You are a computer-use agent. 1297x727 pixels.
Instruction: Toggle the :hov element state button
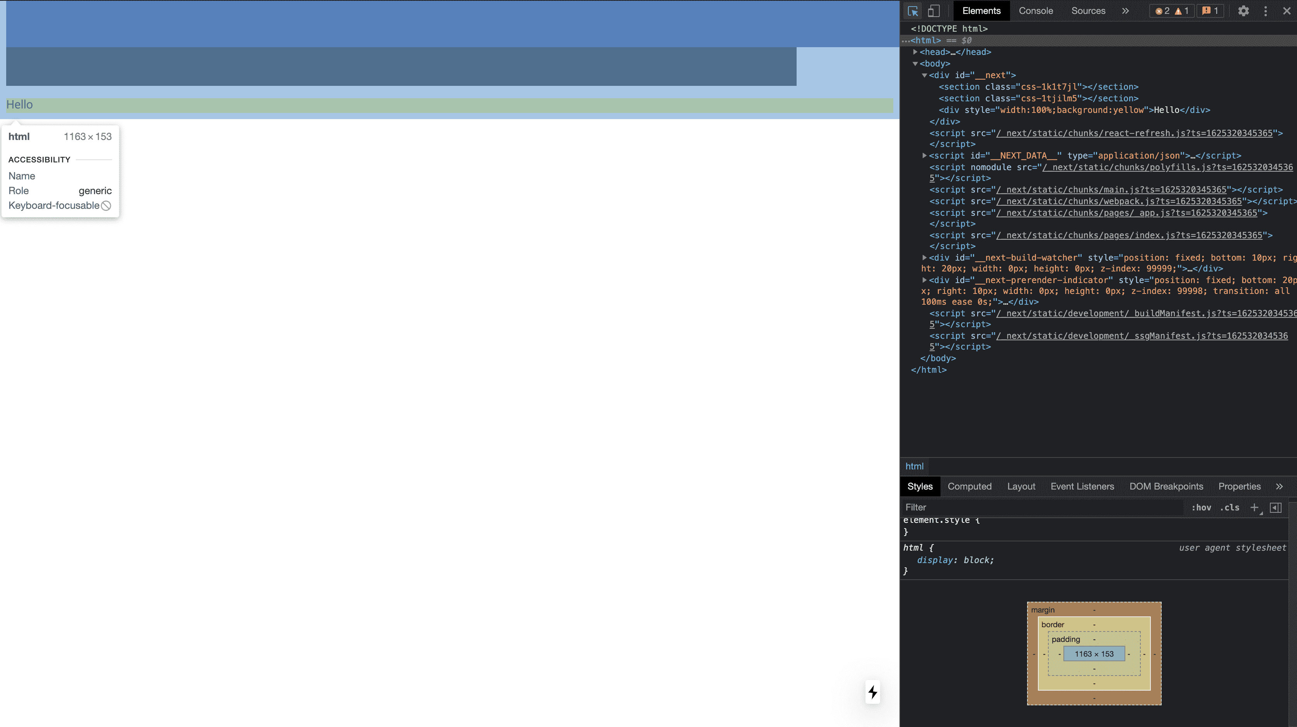(1201, 507)
